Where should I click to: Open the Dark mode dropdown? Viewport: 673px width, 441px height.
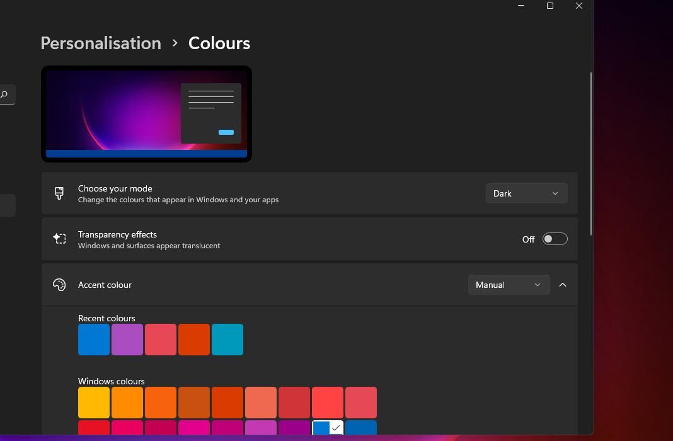click(x=526, y=193)
